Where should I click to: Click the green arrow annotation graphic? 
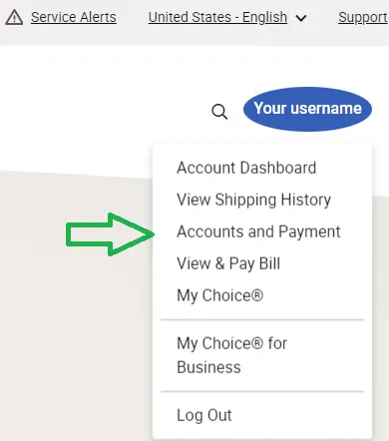pos(110,234)
